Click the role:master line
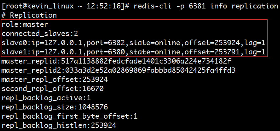 click(25, 24)
